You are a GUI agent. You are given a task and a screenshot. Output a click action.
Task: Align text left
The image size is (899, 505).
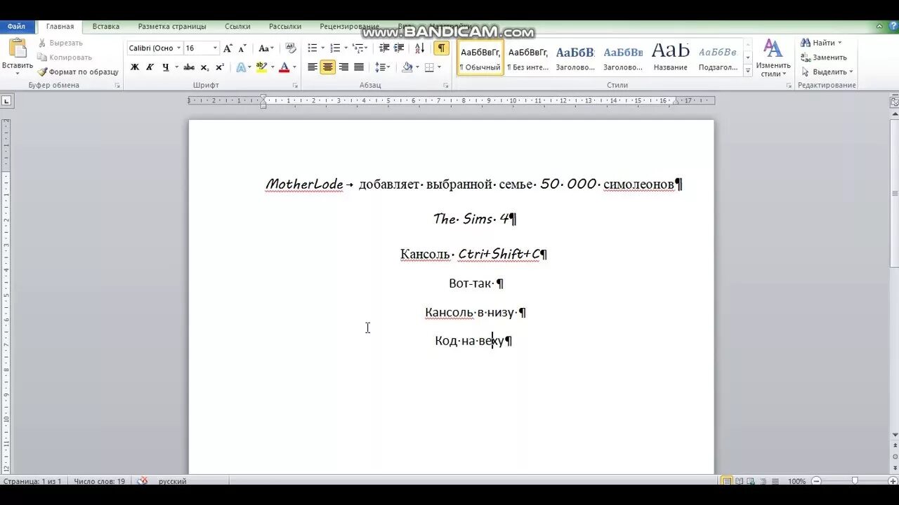coord(313,67)
